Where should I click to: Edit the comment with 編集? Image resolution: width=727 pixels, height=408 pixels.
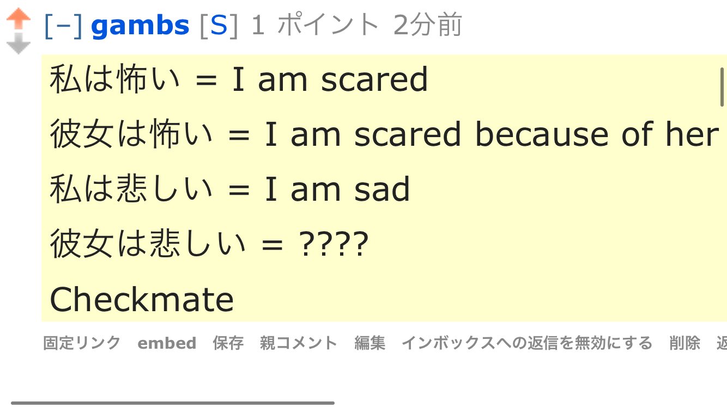tap(369, 343)
